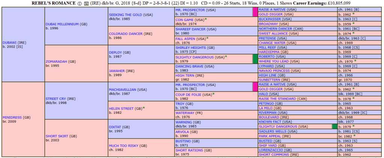Click the info icon beside Rebel's Romance
Image resolution: width=384 pixels, height=158 pixels.
(x=79, y=3)
